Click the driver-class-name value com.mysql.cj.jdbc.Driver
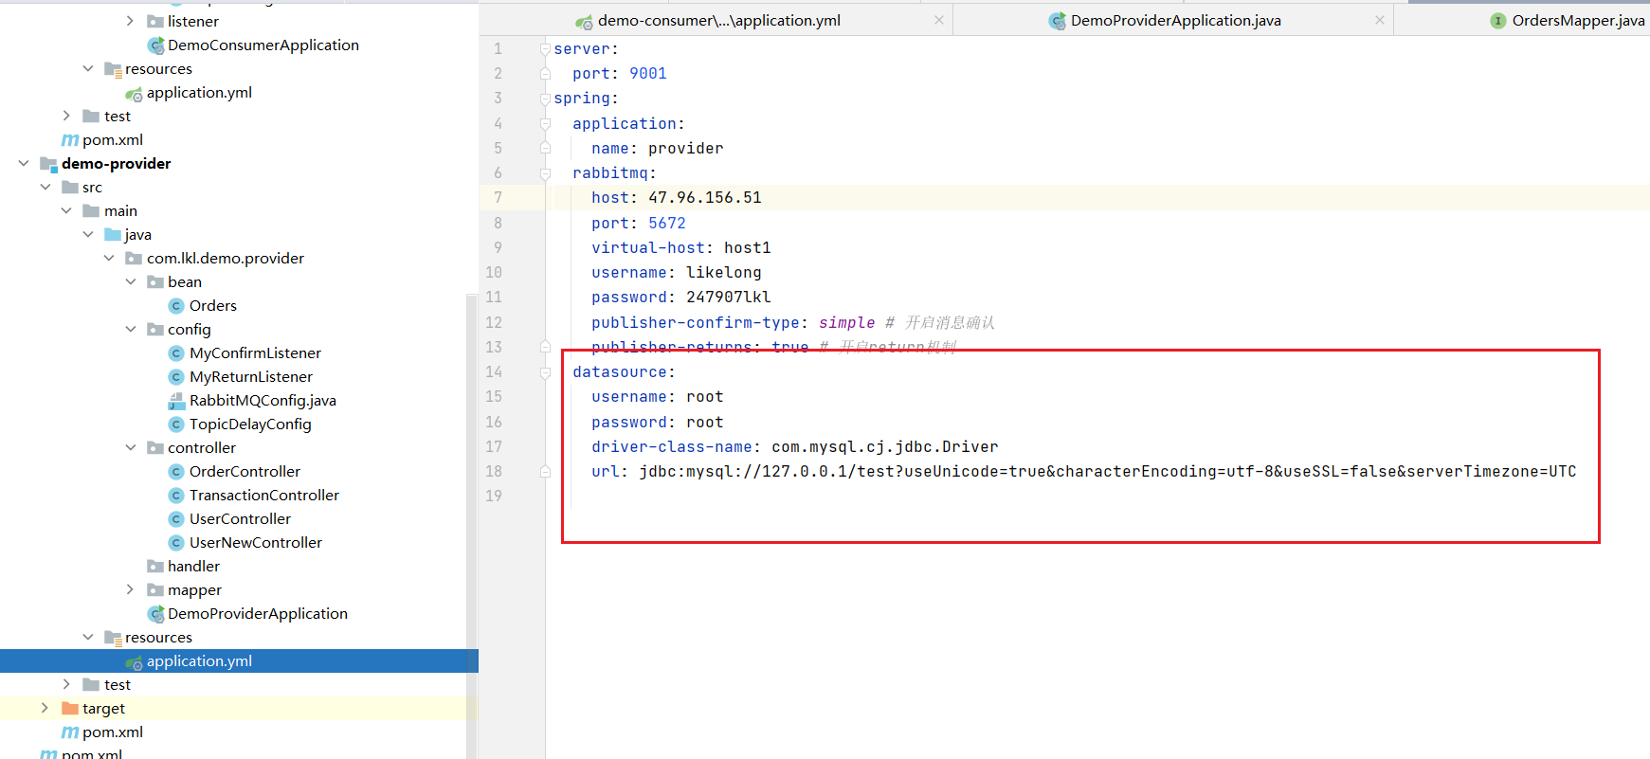Viewport: 1650px width, 759px height. [885, 447]
